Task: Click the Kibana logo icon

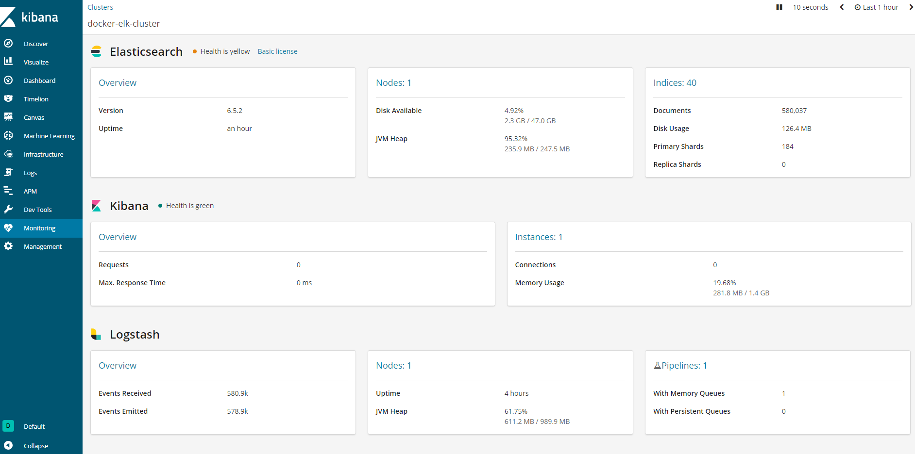Action: coord(8,17)
